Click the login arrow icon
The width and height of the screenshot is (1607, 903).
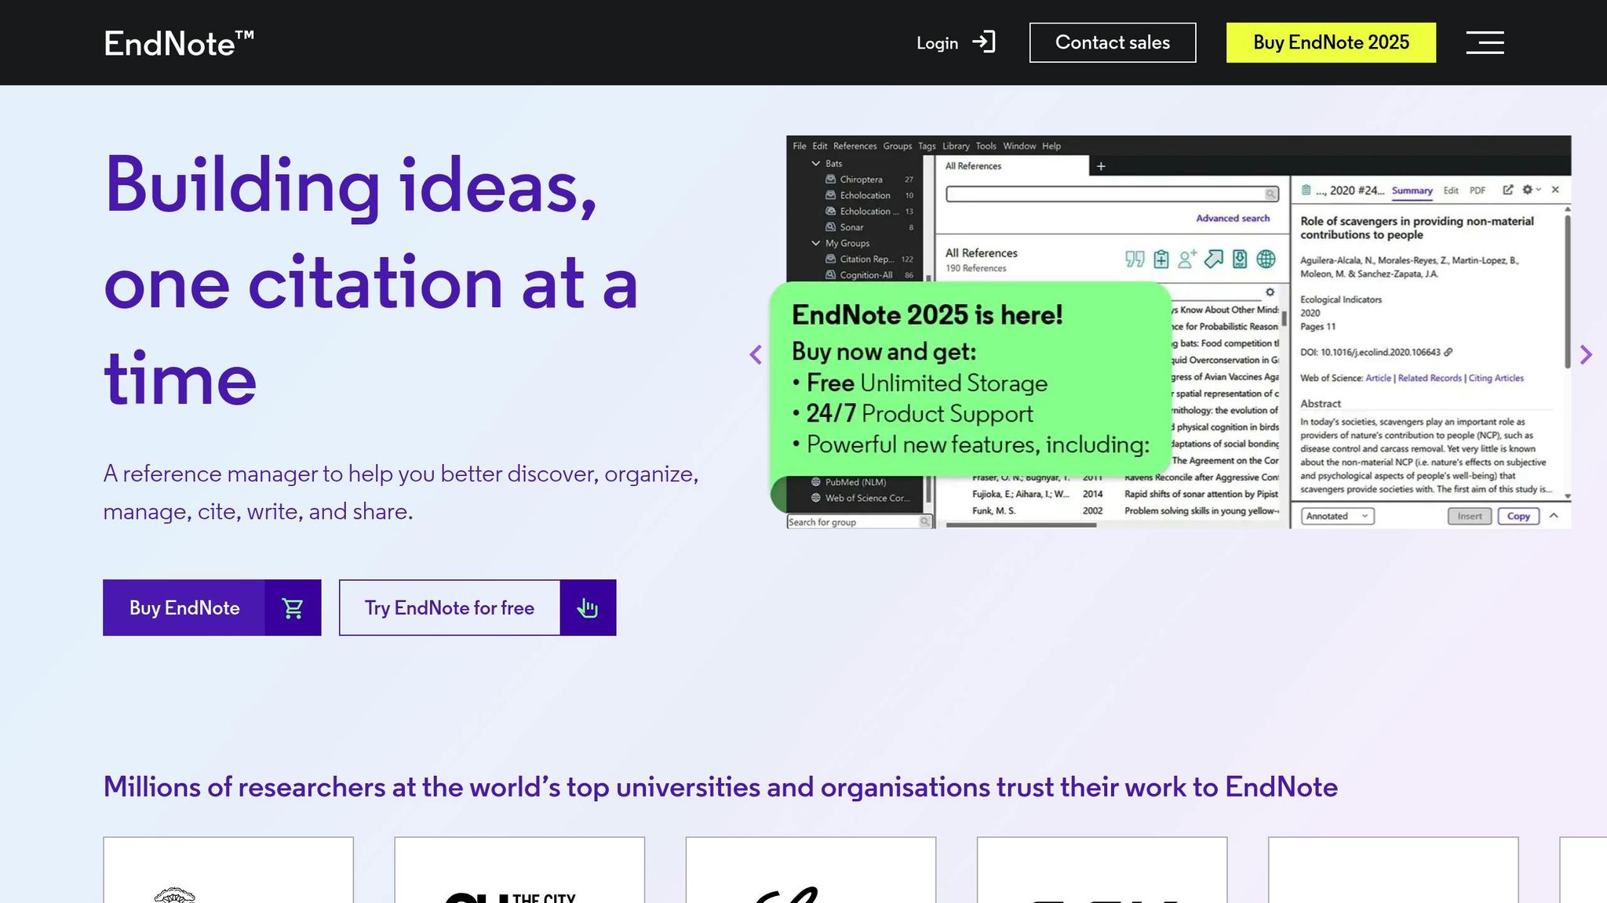pyautogui.click(x=984, y=42)
